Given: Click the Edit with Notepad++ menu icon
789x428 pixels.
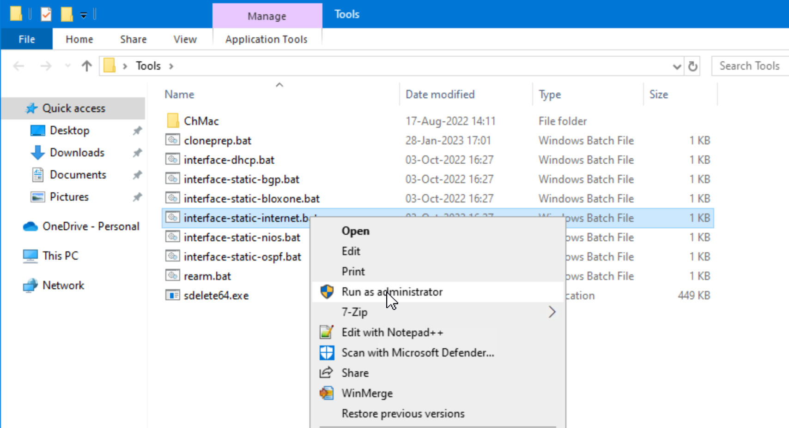Looking at the screenshot, I should (327, 332).
